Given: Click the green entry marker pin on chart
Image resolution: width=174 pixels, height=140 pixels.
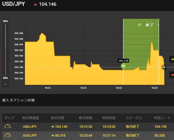Looking at the screenshot, I should 123,67.
